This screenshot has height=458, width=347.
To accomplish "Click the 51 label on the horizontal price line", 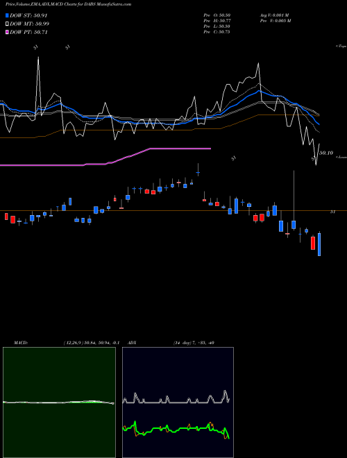I will [332, 212].
